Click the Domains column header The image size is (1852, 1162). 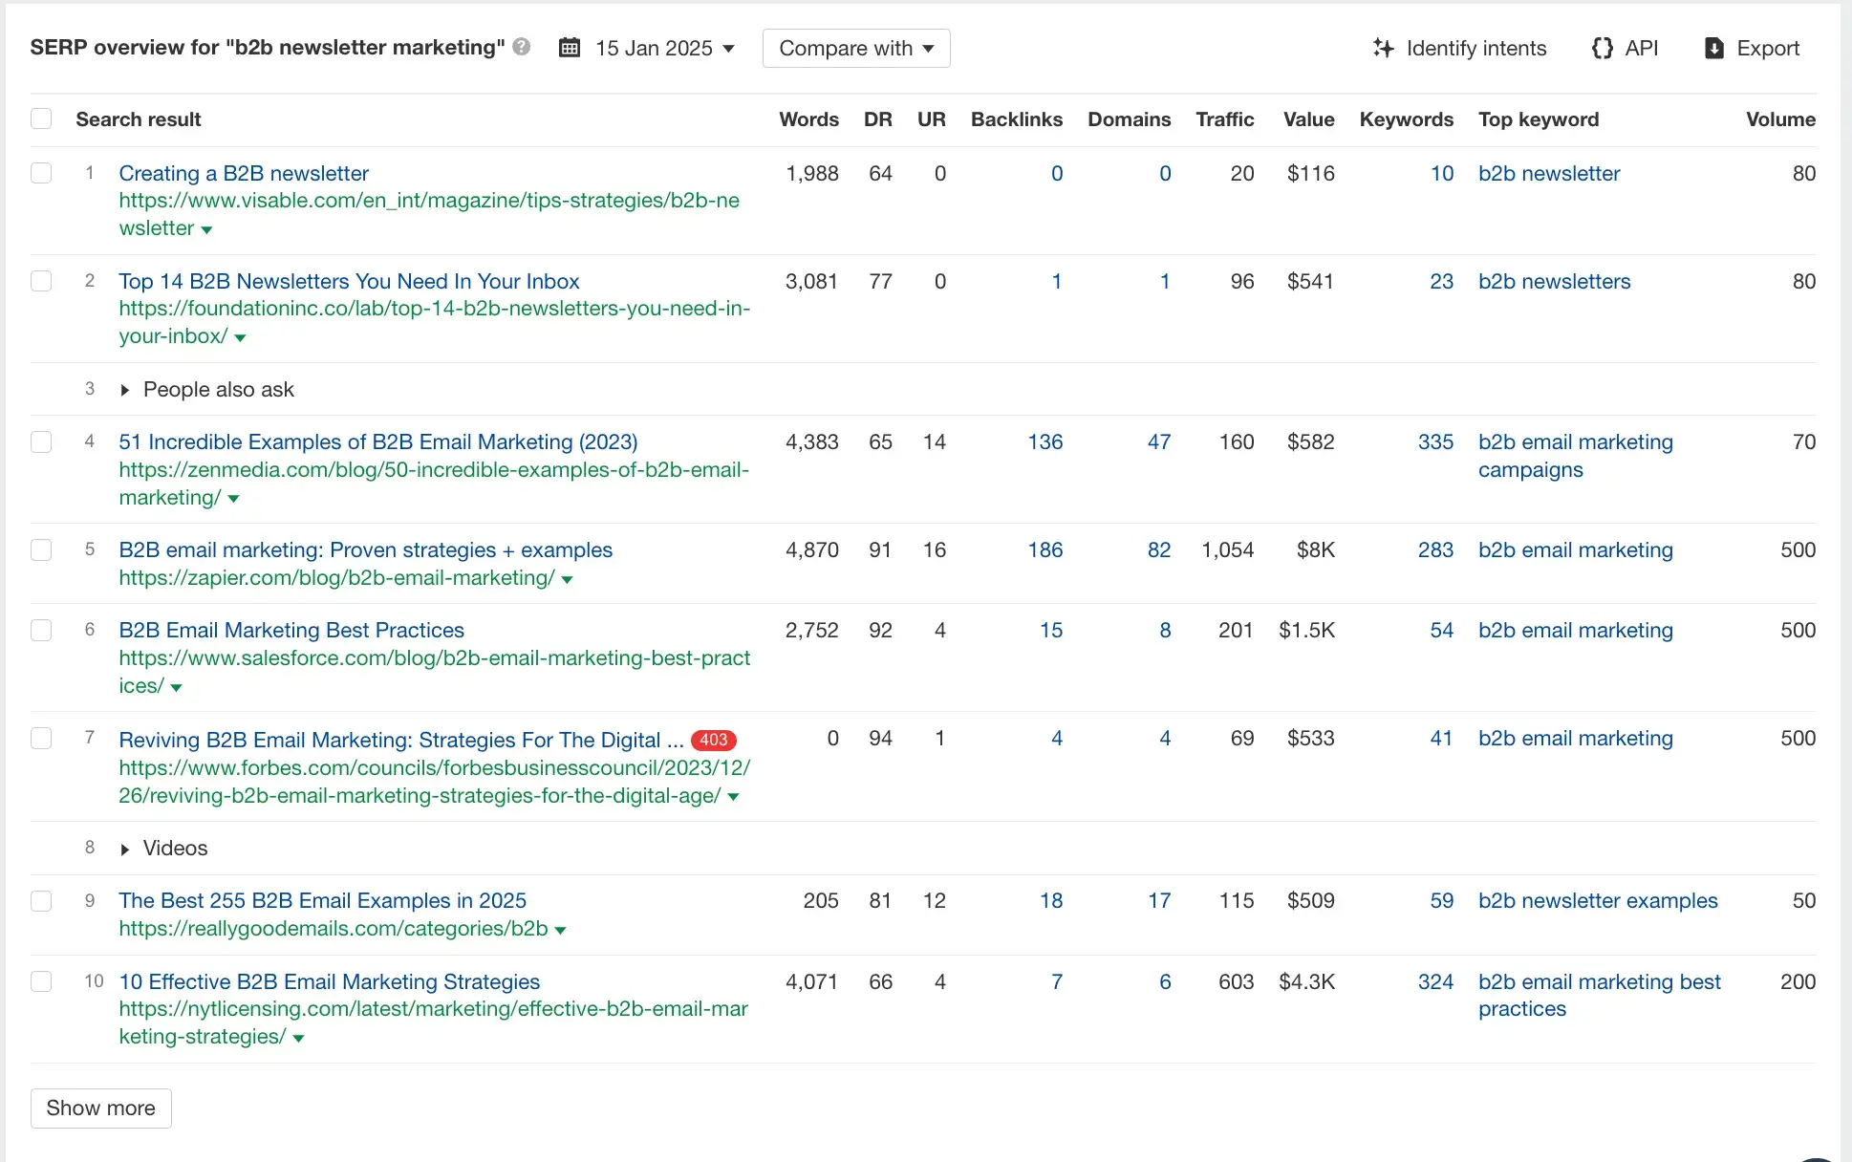click(1129, 119)
